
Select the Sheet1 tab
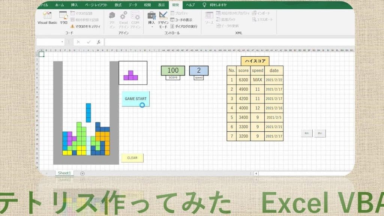[x=64, y=173]
